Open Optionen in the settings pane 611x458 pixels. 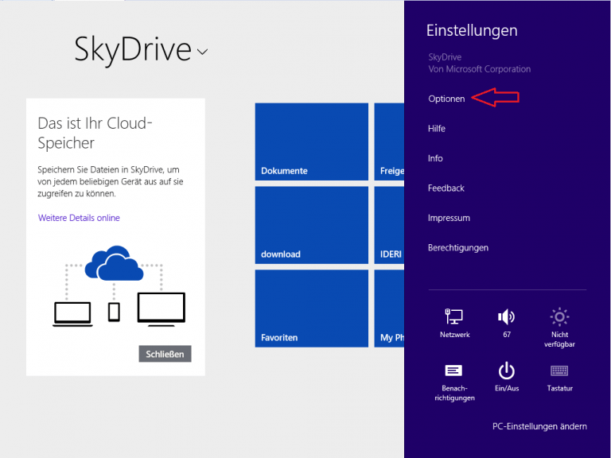[446, 99]
